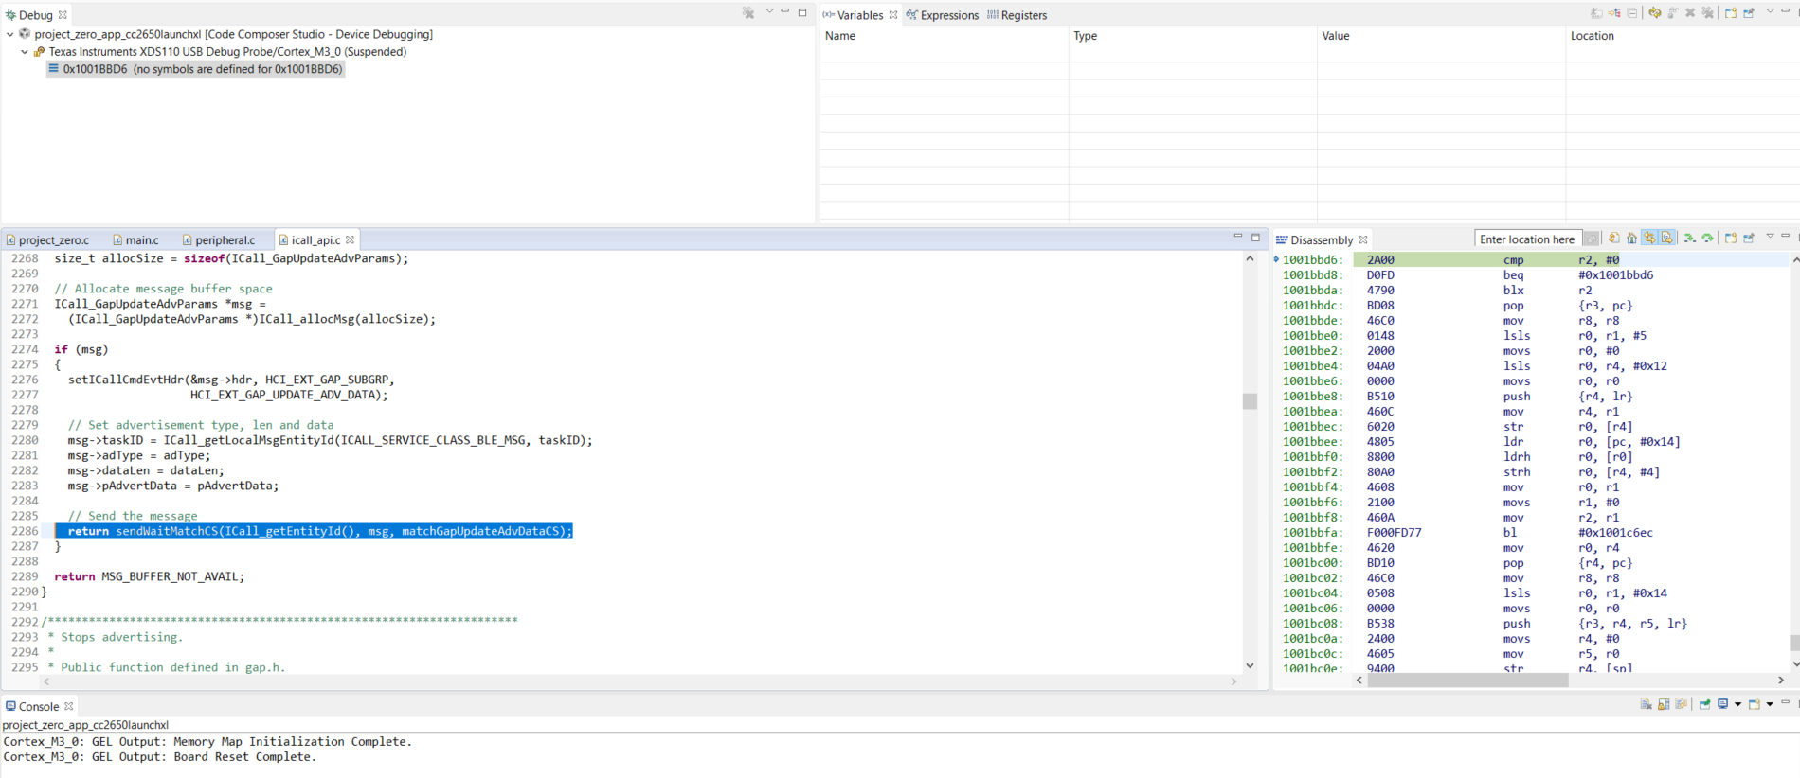Screen dimensions: 1800x778
Task: Click the Refresh View icon in Disassembly toolbar
Action: (x=1614, y=239)
